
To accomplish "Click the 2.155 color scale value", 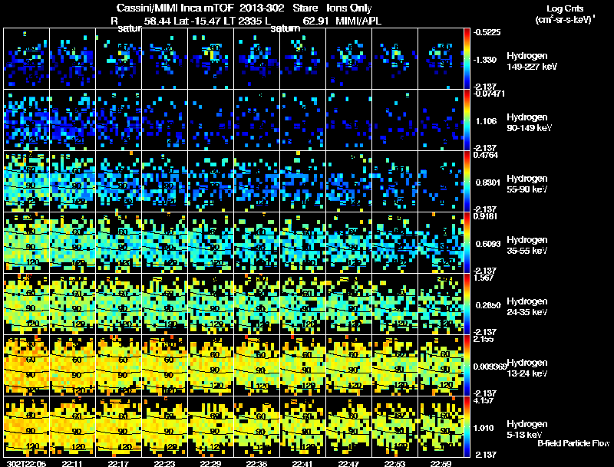I will click(x=484, y=339).
